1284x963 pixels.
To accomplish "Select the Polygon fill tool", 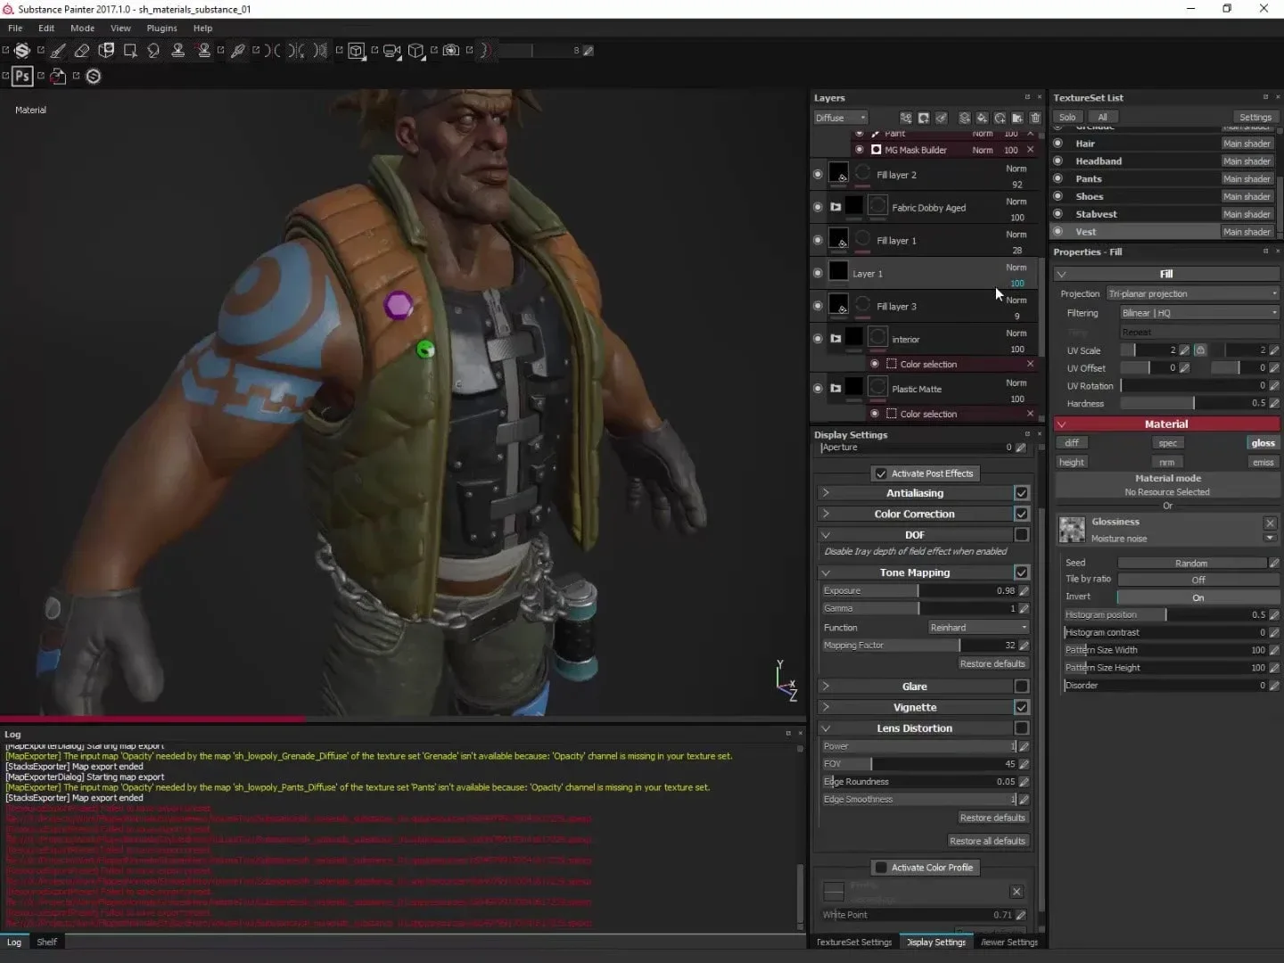I will tap(131, 51).
